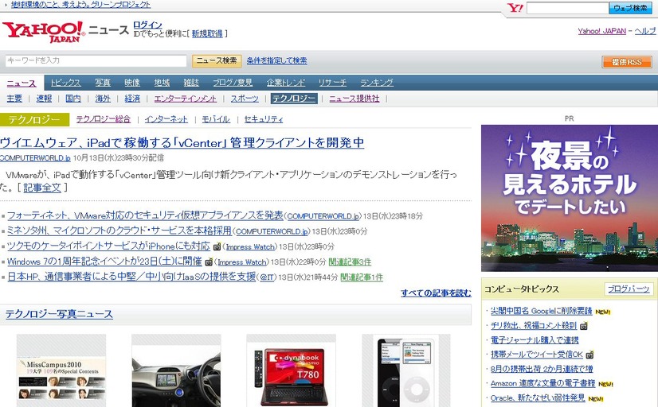Go to ニュース提供社 page

(354, 99)
